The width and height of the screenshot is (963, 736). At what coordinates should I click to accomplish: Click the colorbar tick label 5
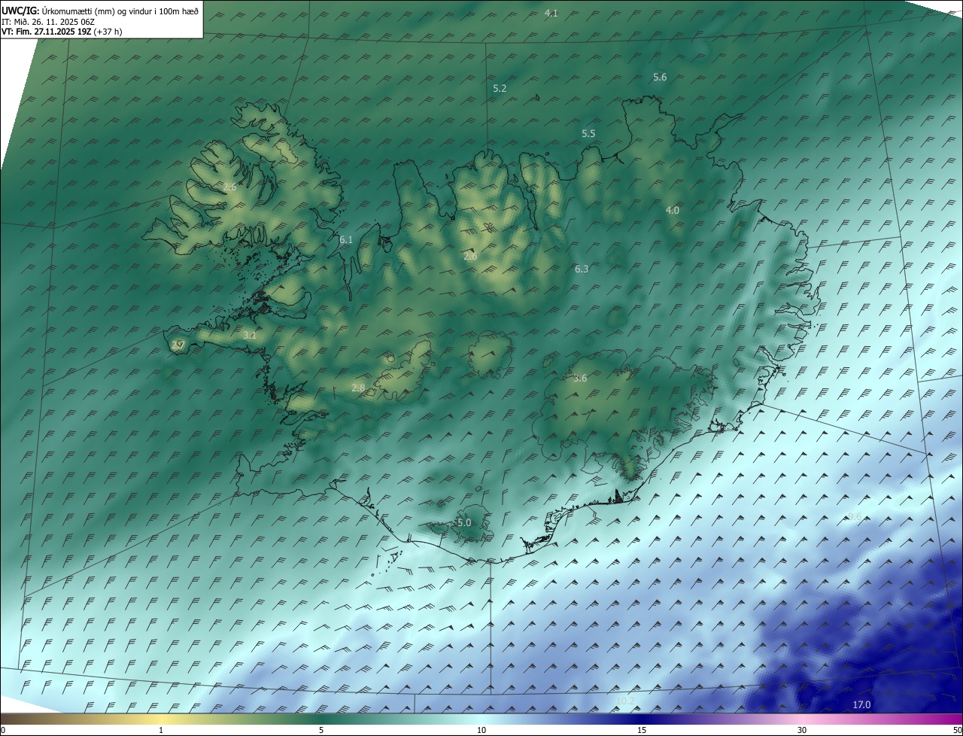click(x=321, y=731)
